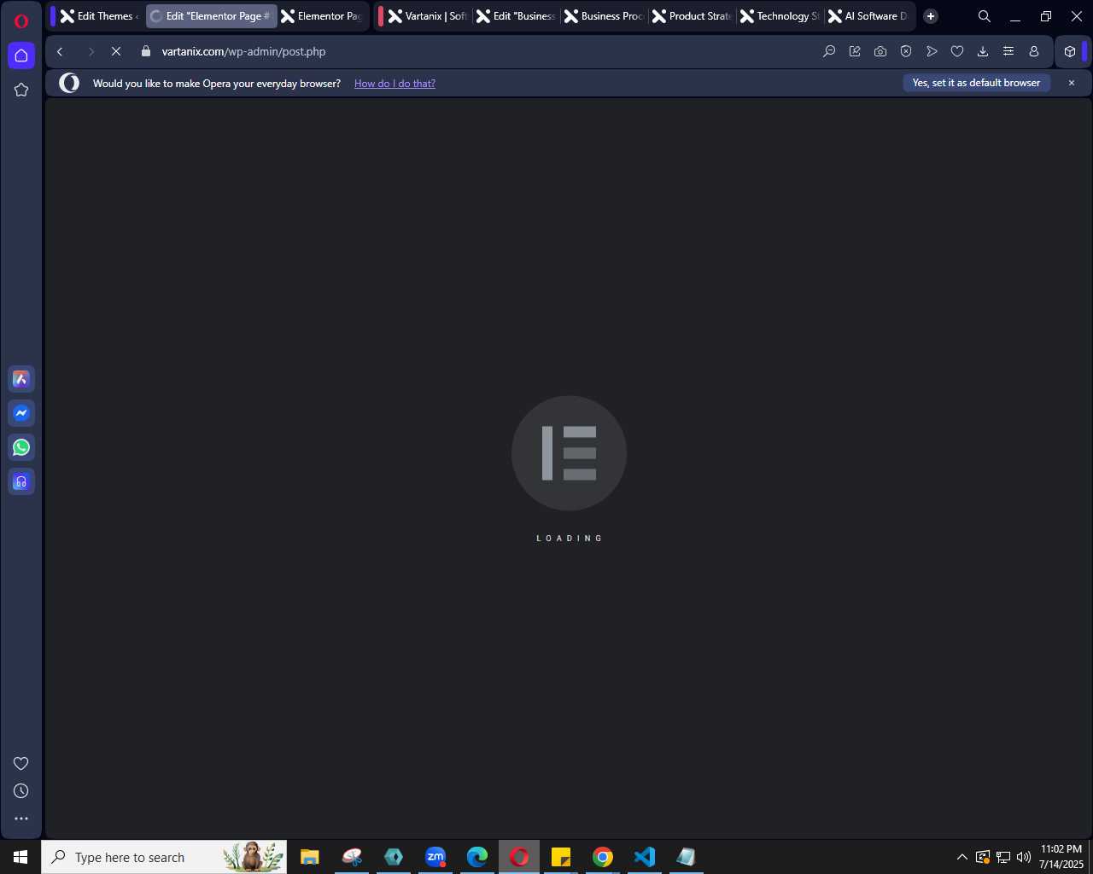Stop loading the page

point(116,51)
